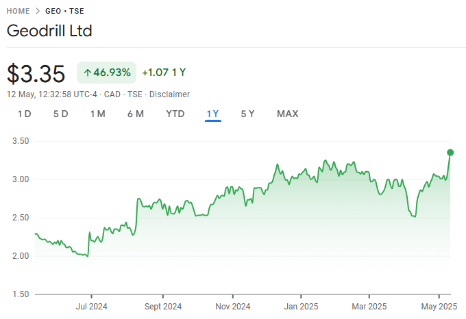This screenshot has width=466, height=319.
Task: Click the 1.50 y-axis label
Action: (21, 294)
